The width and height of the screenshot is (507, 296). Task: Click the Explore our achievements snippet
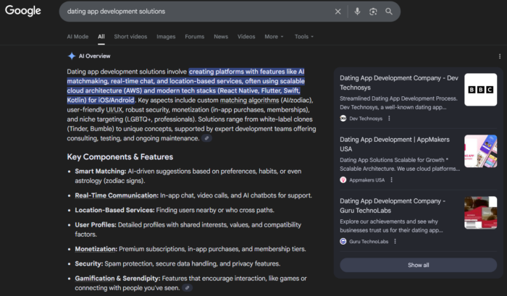point(391,226)
